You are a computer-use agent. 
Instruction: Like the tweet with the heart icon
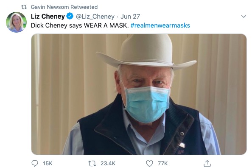(x=149, y=164)
